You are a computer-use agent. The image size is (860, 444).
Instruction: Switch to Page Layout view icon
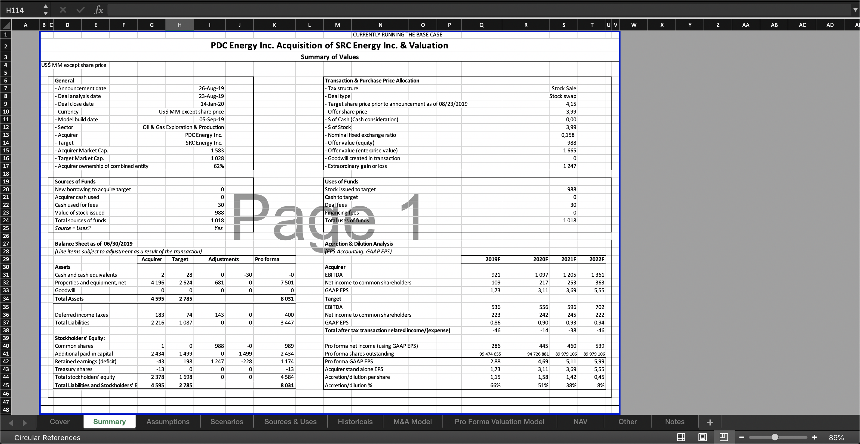tap(702, 437)
